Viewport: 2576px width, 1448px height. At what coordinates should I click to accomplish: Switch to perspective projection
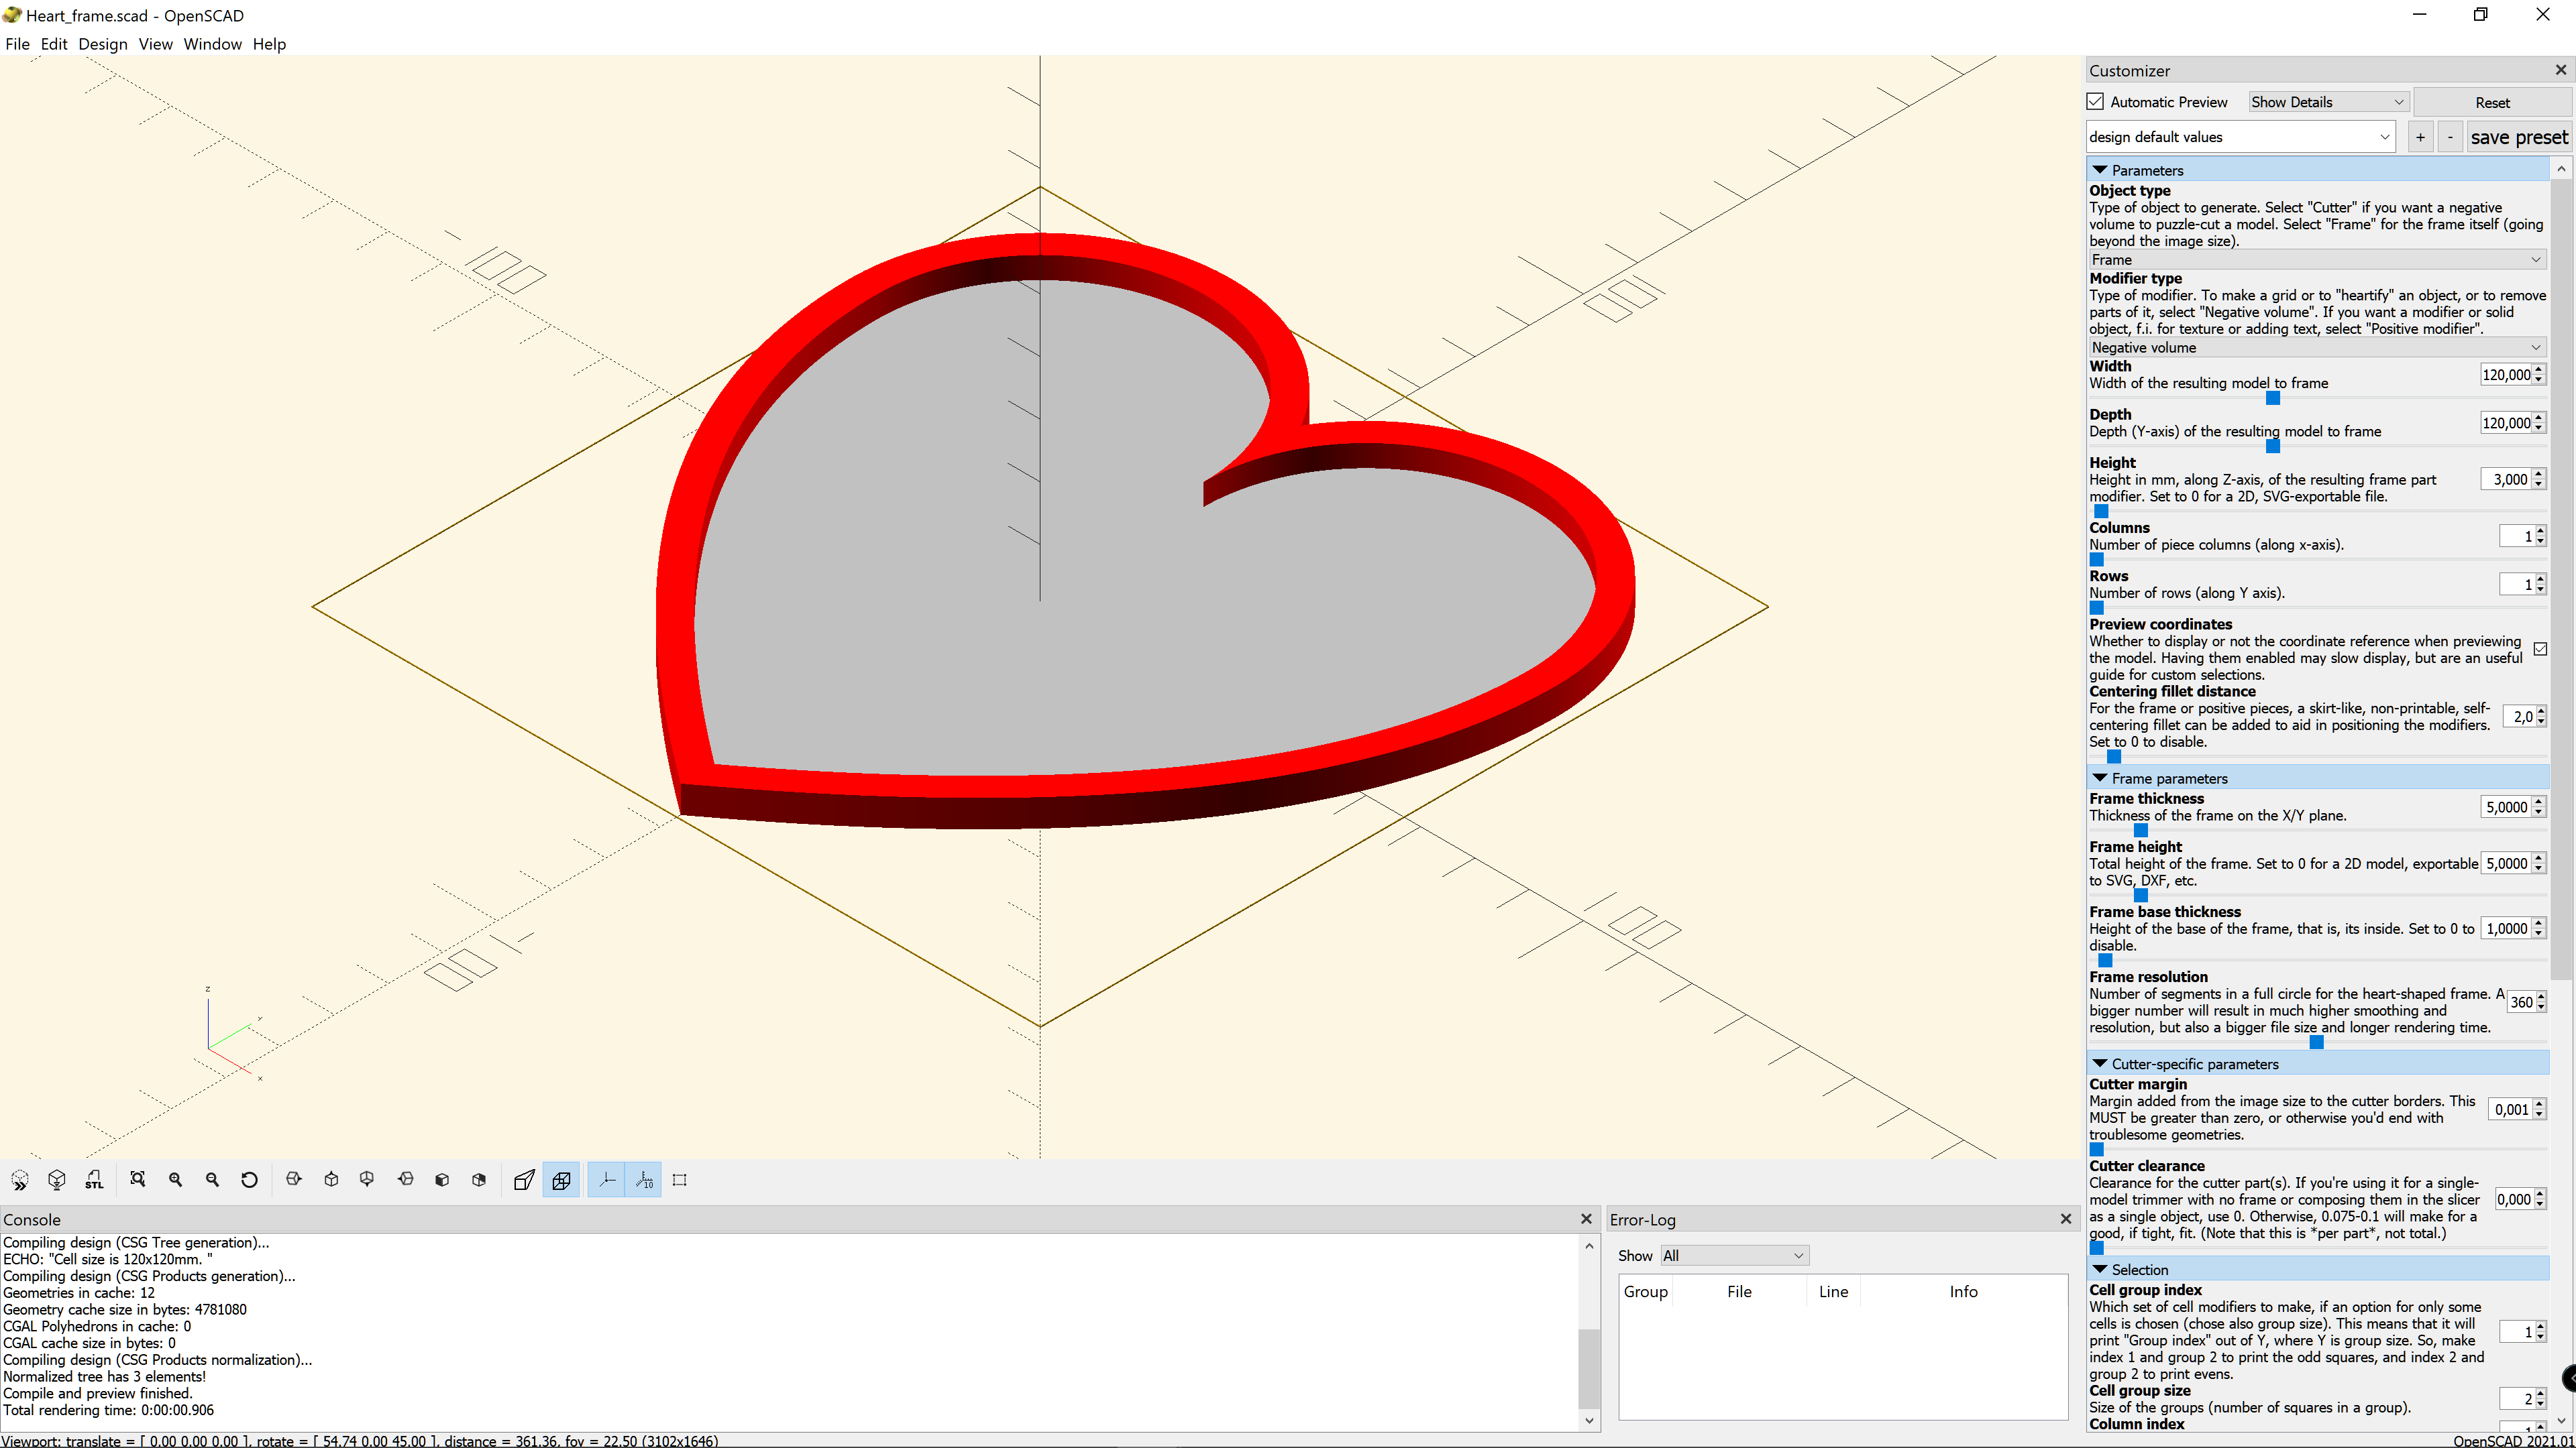tap(523, 1179)
